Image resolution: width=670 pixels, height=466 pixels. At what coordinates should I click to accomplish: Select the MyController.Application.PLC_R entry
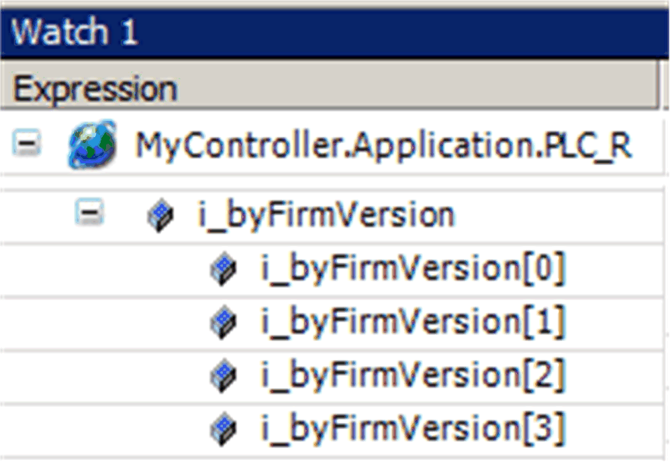click(383, 145)
